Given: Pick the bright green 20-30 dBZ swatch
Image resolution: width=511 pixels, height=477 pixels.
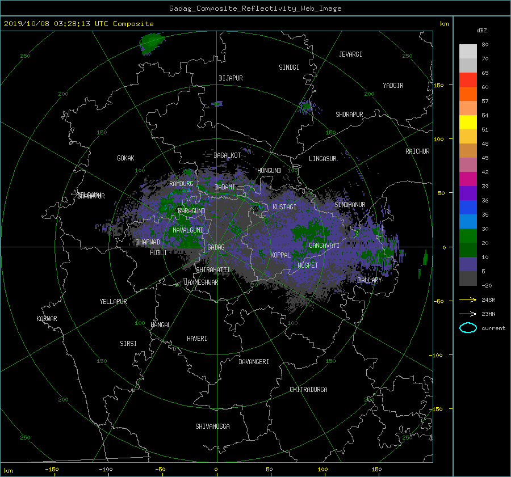Looking at the screenshot, I should pos(468,236).
